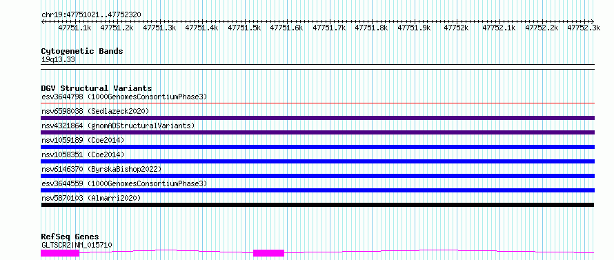
Task: Click the 47752.2k ruler tick label
Action: [x=542, y=28]
